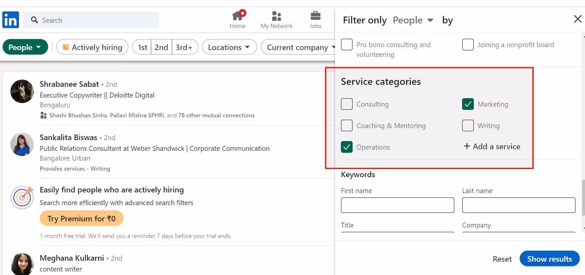Viewport: 585px width, 275px height.
Task: Select the 1st connections filter
Action: [x=142, y=47]
